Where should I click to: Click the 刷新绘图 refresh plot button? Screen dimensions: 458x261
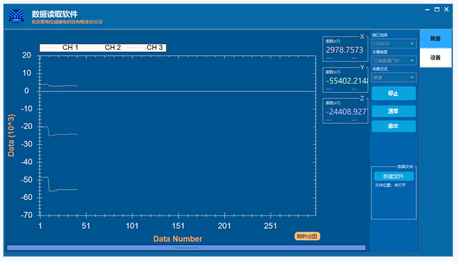pos(307,236)
